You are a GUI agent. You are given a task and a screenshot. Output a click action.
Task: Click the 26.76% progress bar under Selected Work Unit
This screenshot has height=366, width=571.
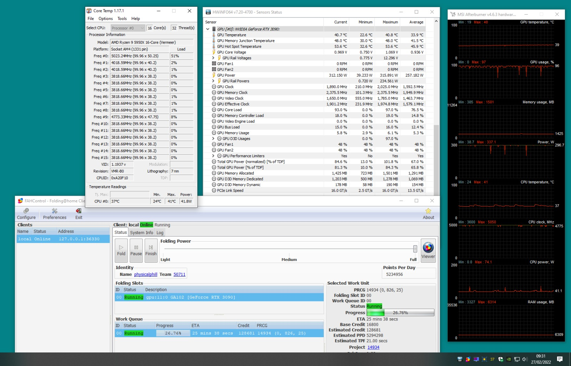click(400, 313)
